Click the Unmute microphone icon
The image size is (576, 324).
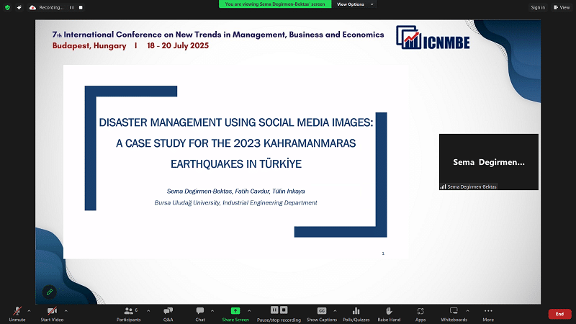[16, 311]
